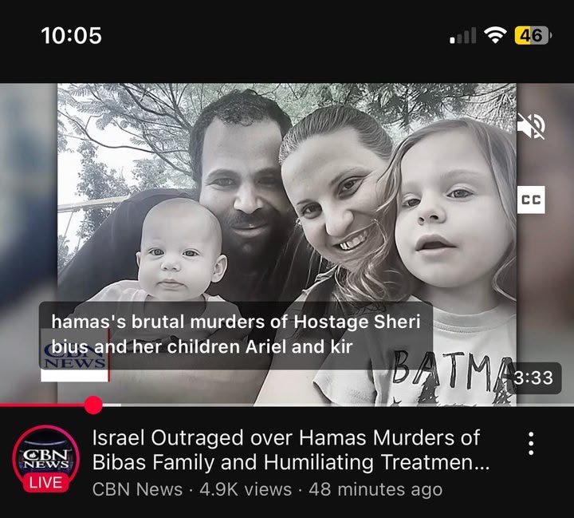Screen dimensions: 574x518
Task: Click the 3:33 duration badge
Action: coord(533,378)
